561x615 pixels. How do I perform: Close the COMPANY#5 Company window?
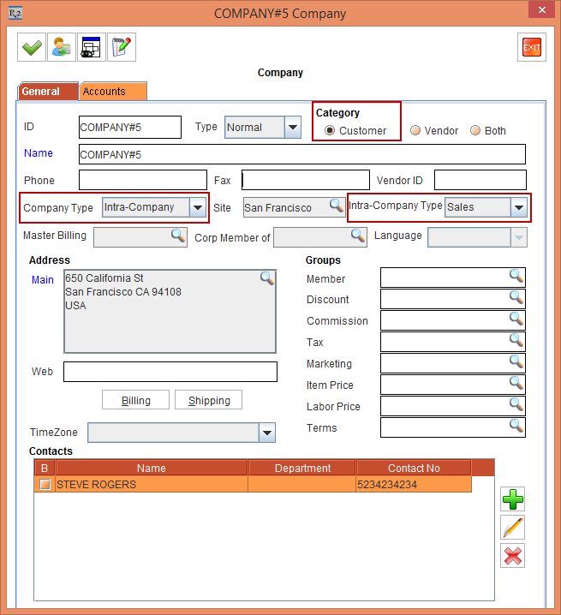pyautogui.click(x=542, y=9)
